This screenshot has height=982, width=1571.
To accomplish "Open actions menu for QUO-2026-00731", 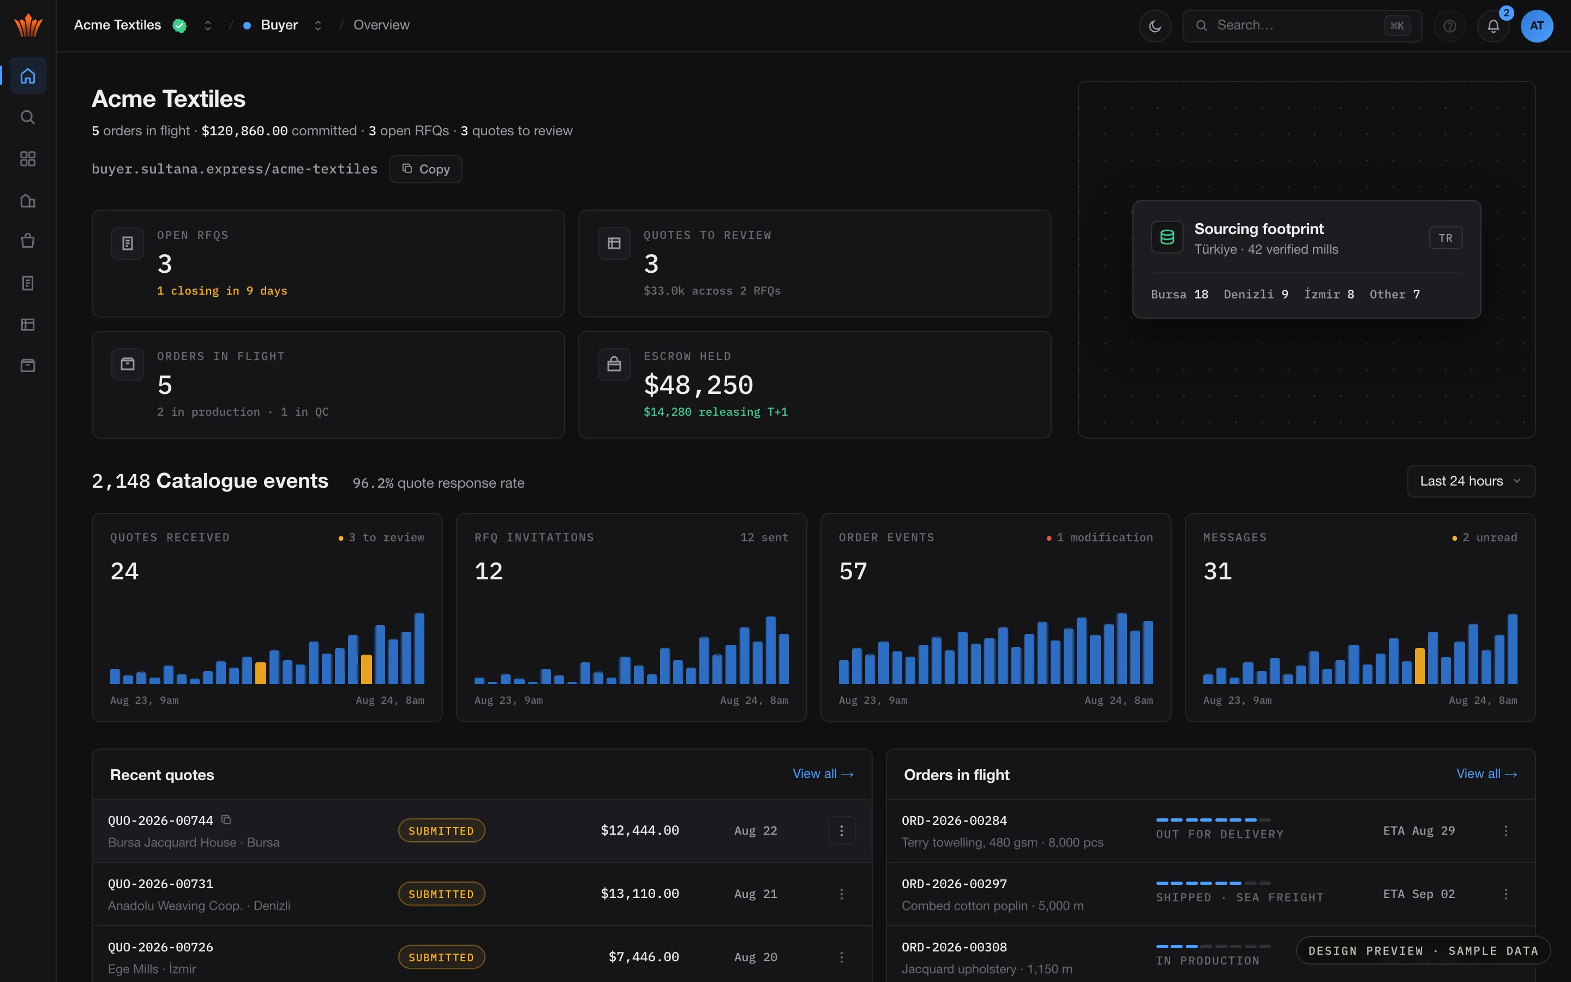I will pyautogui.click(x=841, y=894).
